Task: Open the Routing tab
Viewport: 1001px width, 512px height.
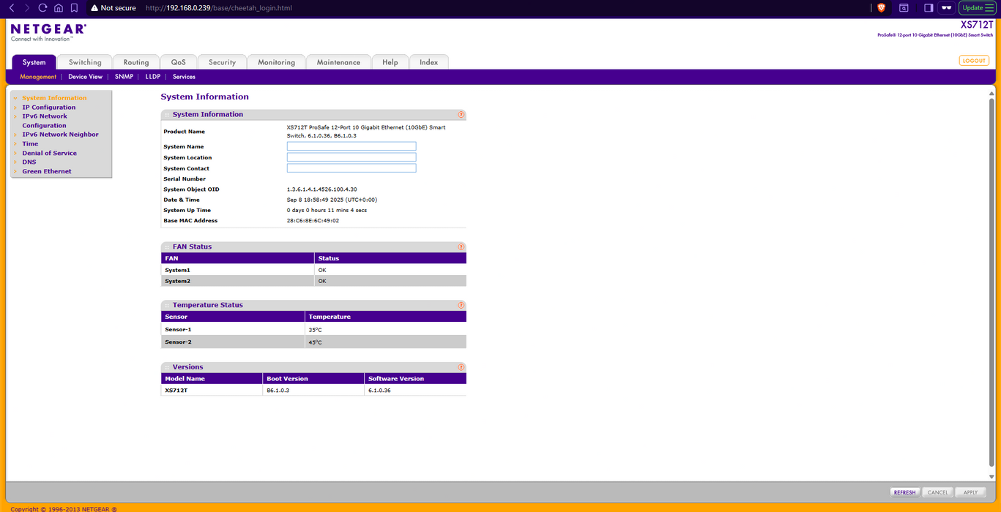Action: (x=136, y=62)
